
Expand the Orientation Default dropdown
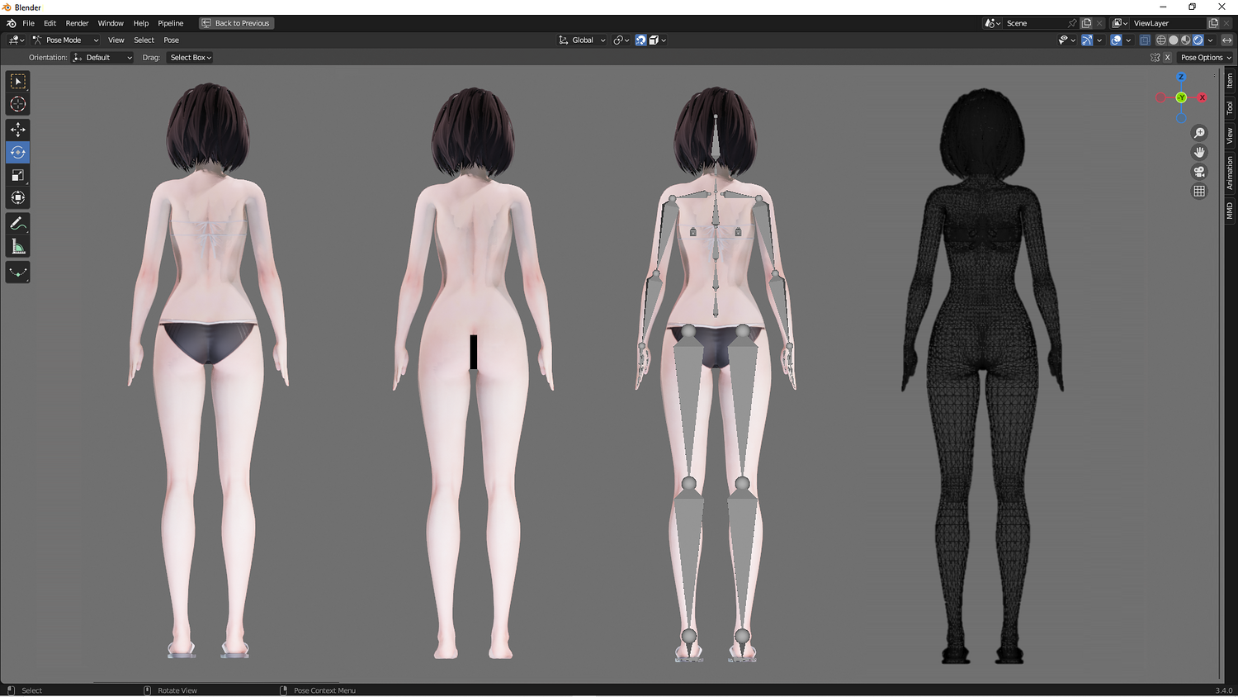[102, 58]
